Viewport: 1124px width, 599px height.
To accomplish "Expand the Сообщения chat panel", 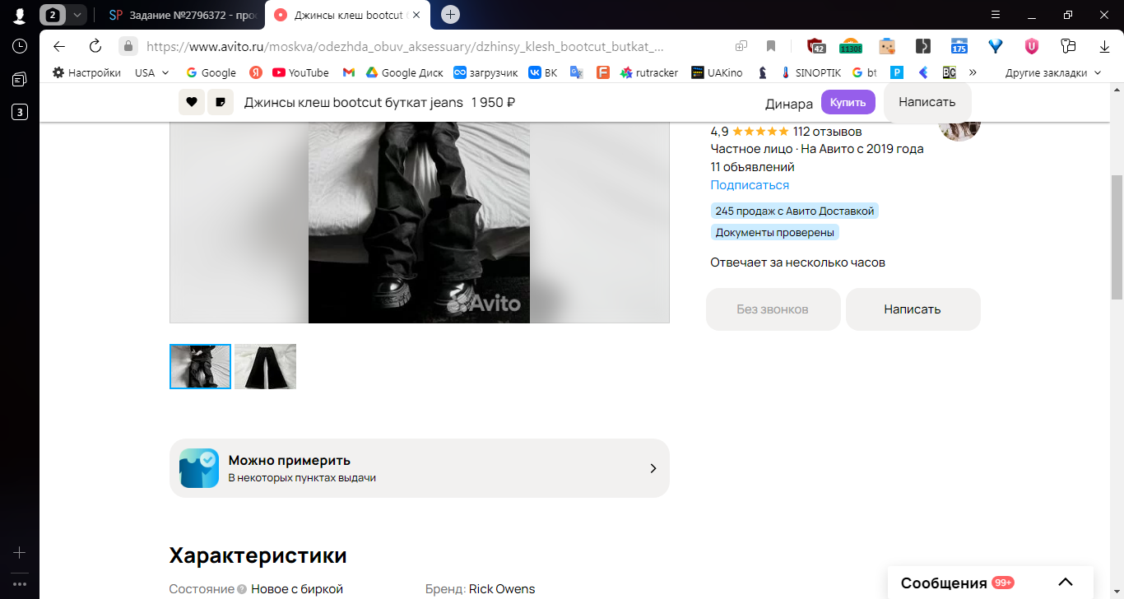I will pyautogui.click(x=1065, y=583).
